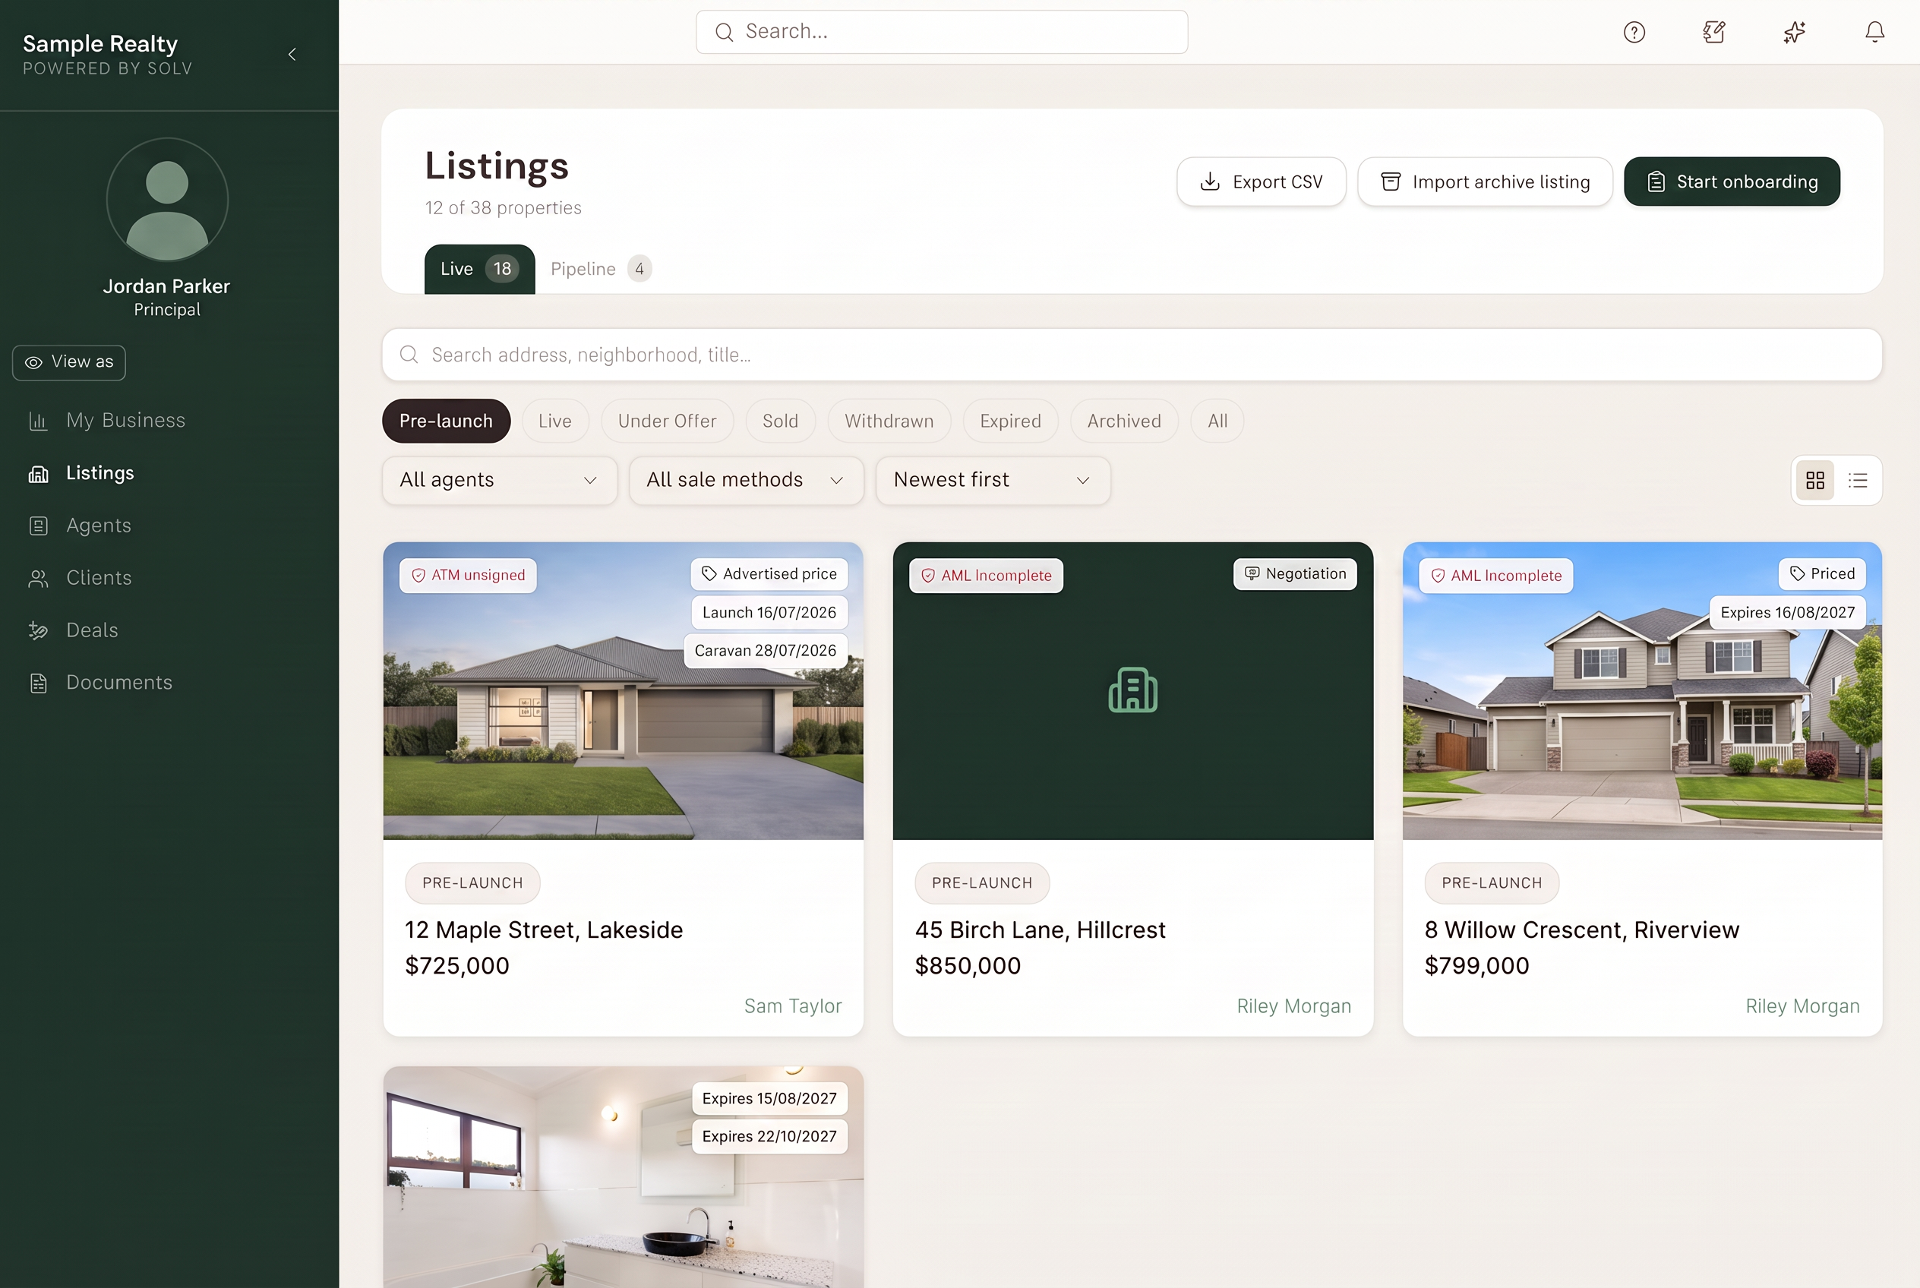Viewport: 1920px width, 1288px height.
Task: Open 45 Birch Lane, Hillcrest listing title
Action: point(1040,930)
